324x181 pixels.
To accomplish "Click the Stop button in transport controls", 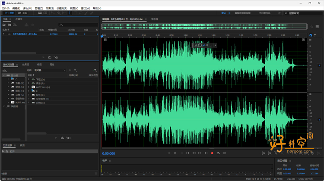I will tap(169, 153).
